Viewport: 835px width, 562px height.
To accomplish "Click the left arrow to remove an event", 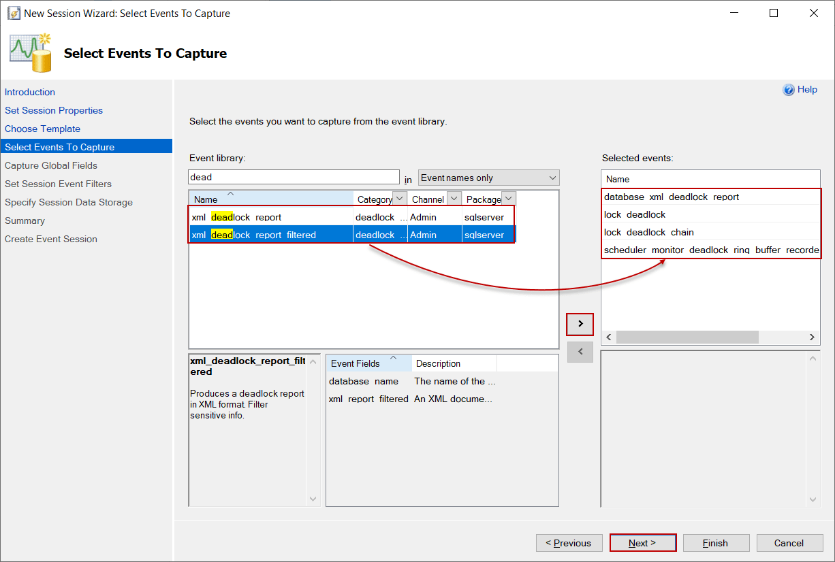I will pos(580,352).
